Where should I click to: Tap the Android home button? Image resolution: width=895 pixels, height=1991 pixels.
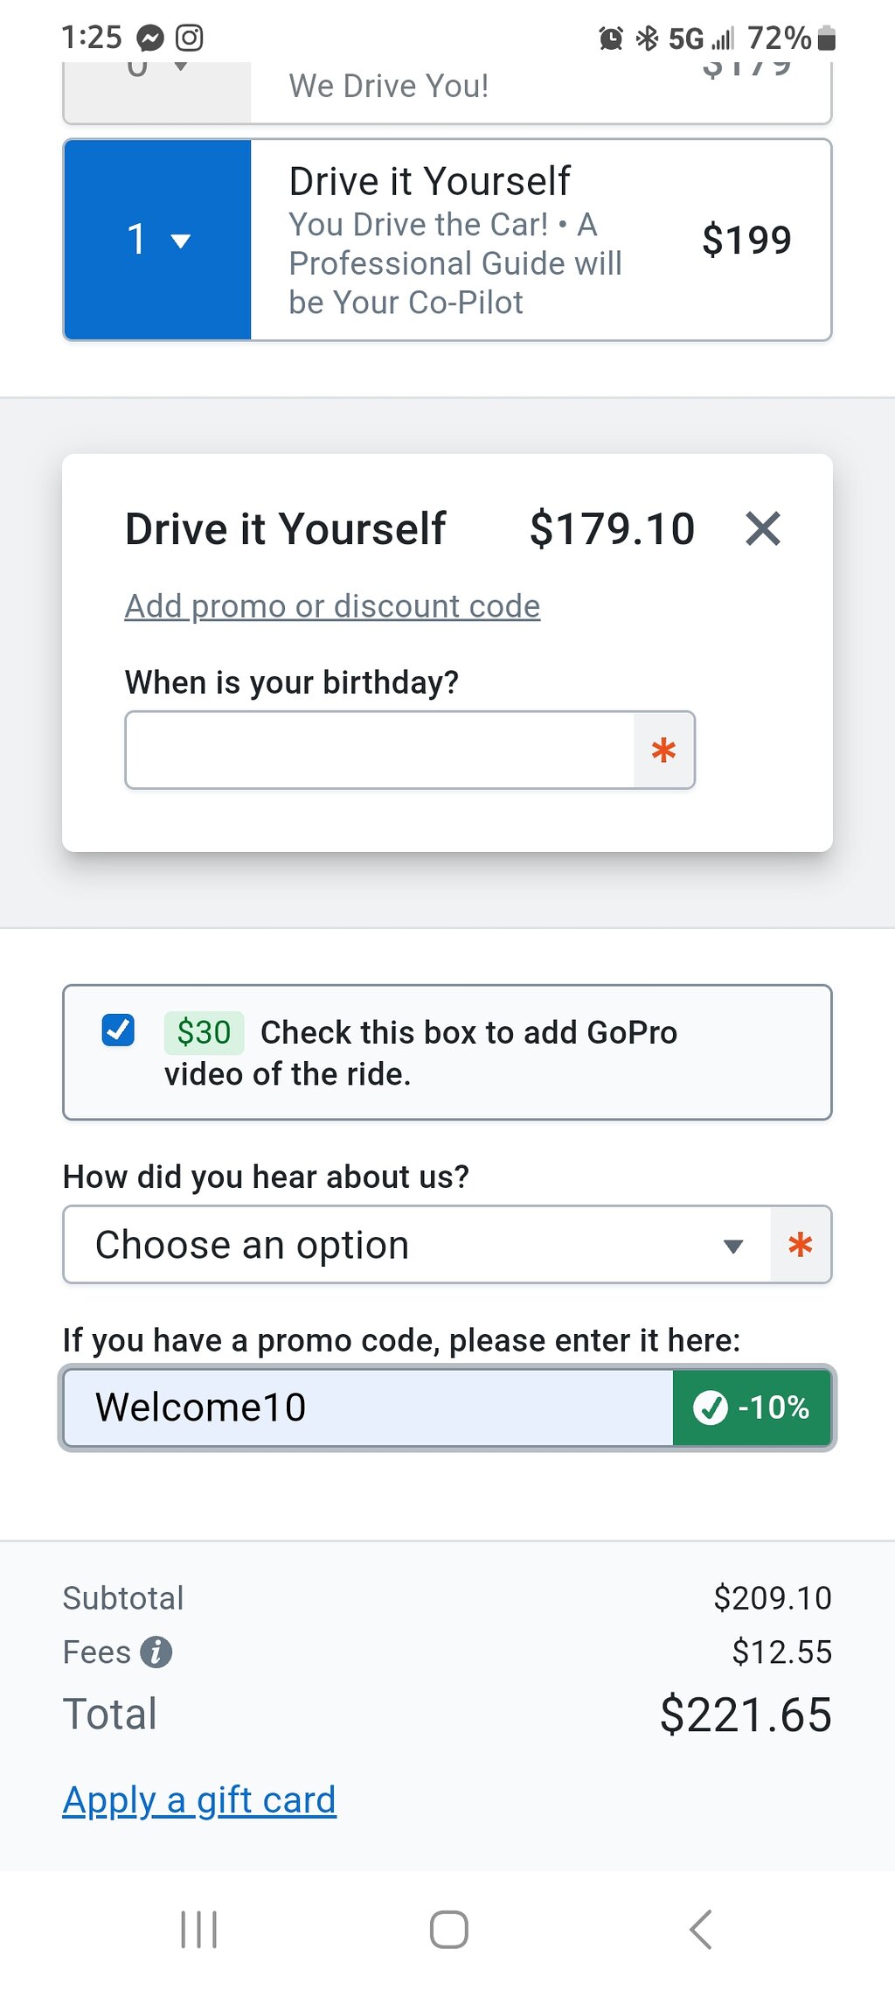448,1929
